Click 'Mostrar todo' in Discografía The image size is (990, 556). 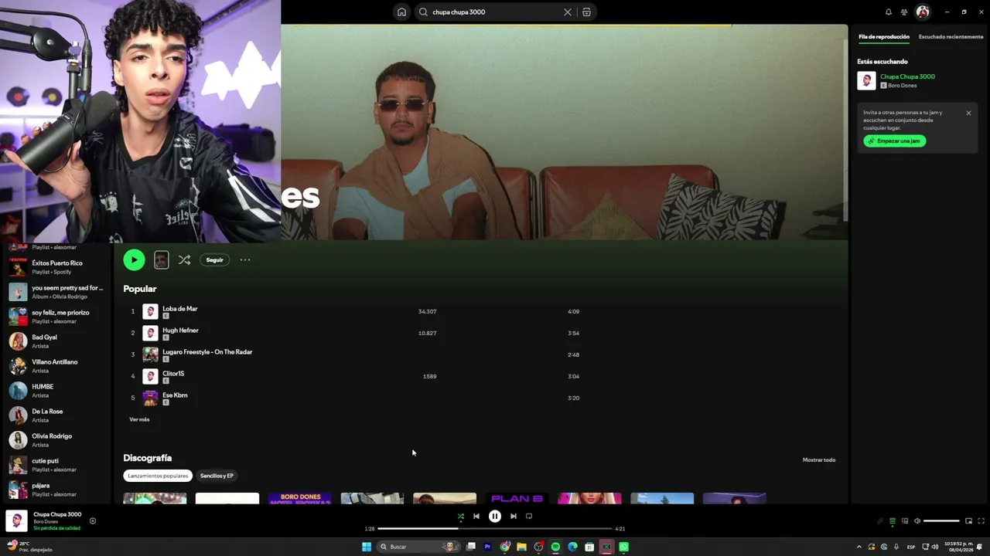[x=819, y=460]
